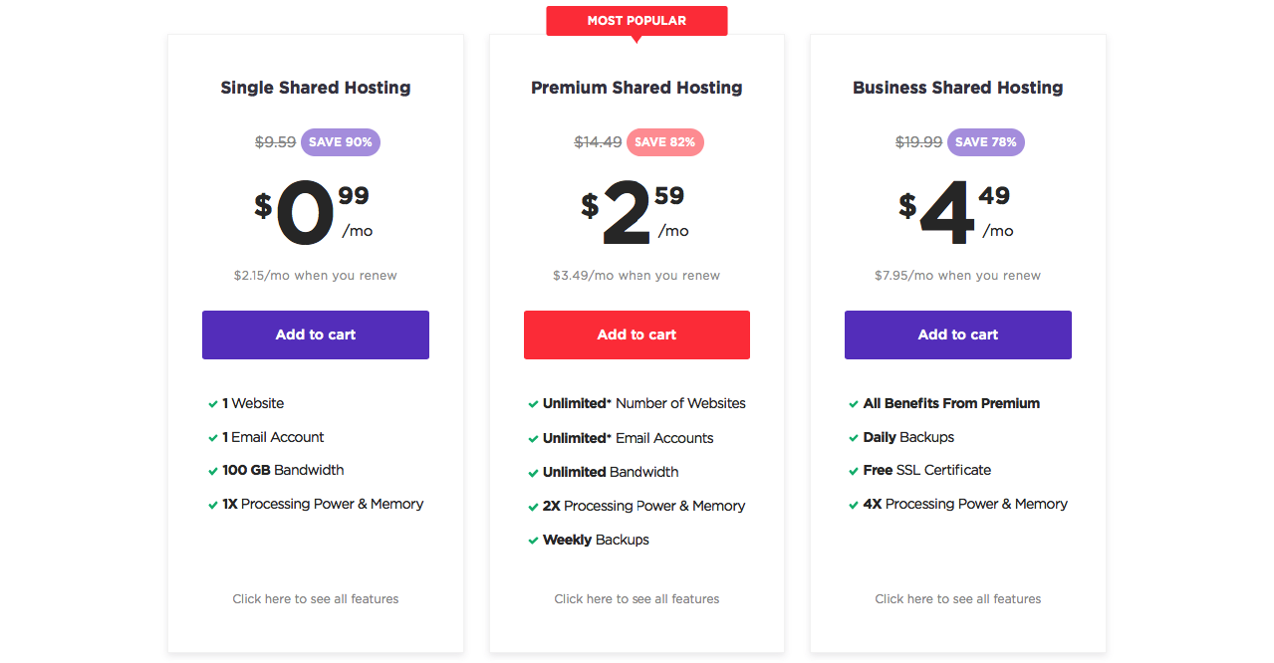Add Single Shared Hosting to cart

click(315, 334)
